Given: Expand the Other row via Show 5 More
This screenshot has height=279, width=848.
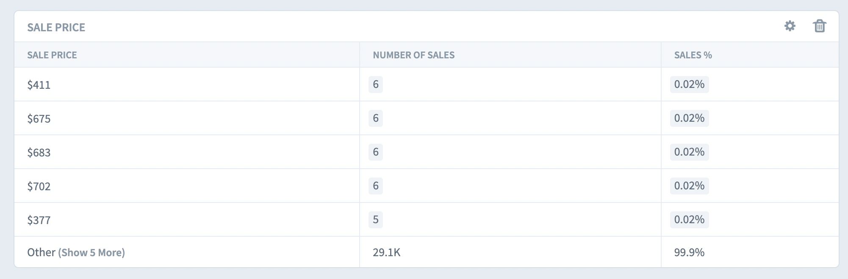Looking at the screenshot, I should tap(91, 253).
